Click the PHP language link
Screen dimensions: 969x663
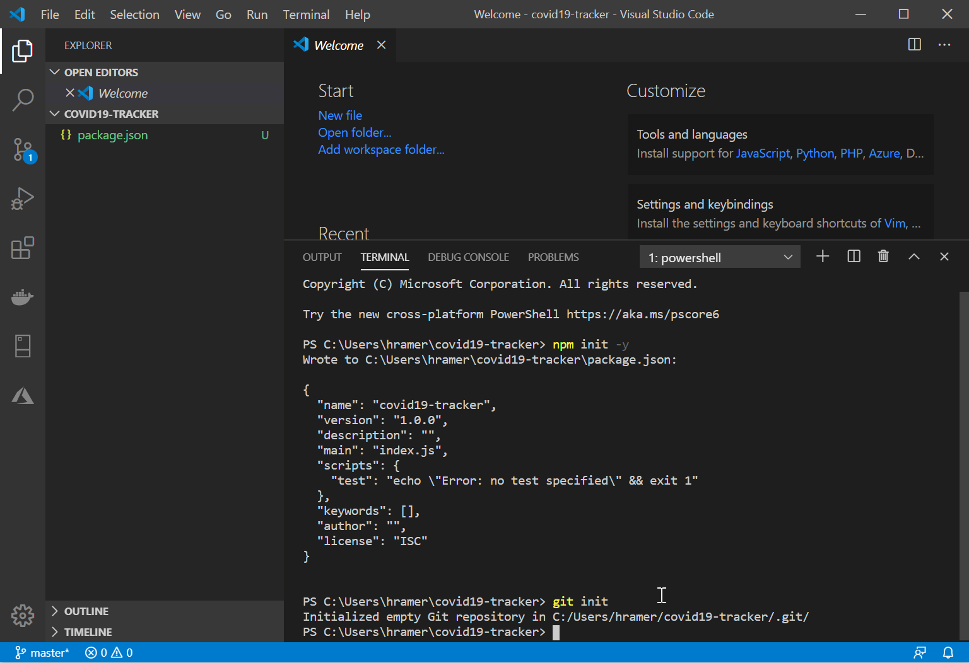[851, 153]
